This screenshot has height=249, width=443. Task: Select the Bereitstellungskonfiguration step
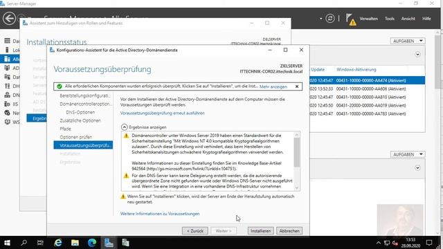tap(85, 95)
